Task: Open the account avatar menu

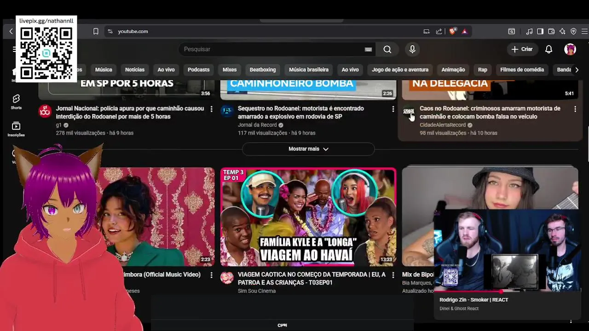Action: (x=570, y=49)
